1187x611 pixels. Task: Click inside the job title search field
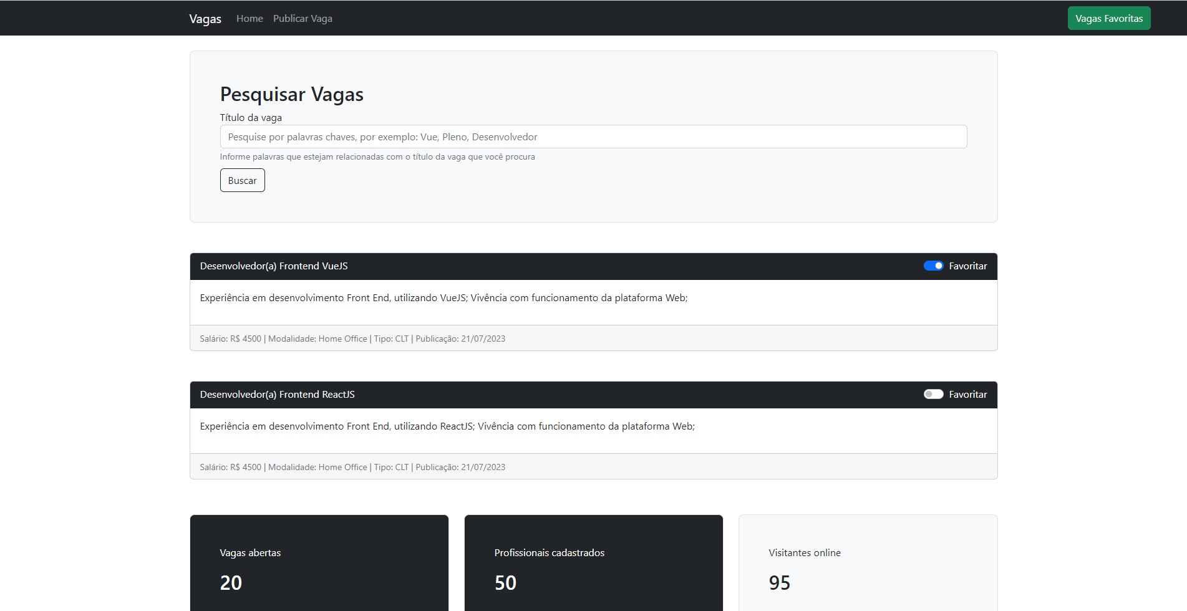click(593, 137)
